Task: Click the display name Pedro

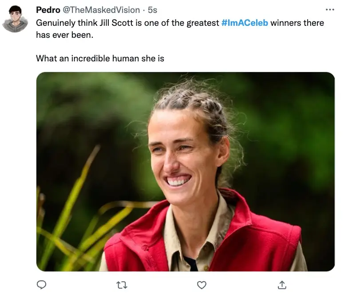Action: 48,10
